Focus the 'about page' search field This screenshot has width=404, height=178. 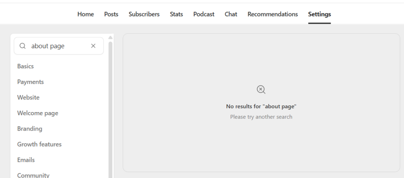pos(59,46)
